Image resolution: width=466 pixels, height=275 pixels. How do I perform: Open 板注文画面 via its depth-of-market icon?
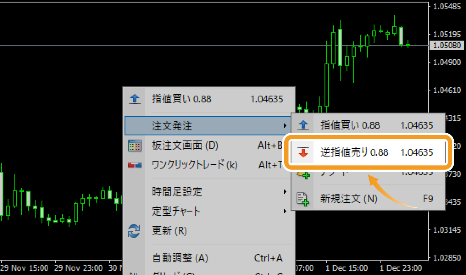point(135,146)
